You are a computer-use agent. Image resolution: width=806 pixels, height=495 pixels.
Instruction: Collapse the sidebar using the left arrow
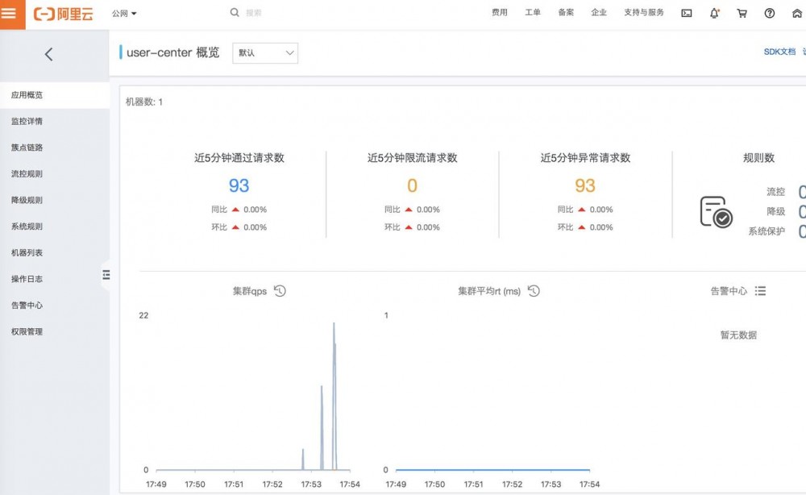point(48,54)
